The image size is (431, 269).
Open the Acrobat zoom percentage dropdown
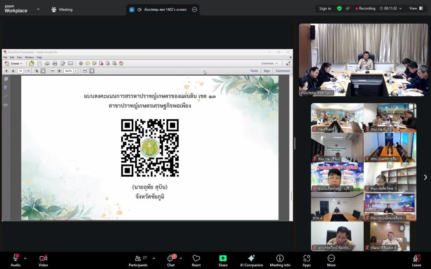76,71
